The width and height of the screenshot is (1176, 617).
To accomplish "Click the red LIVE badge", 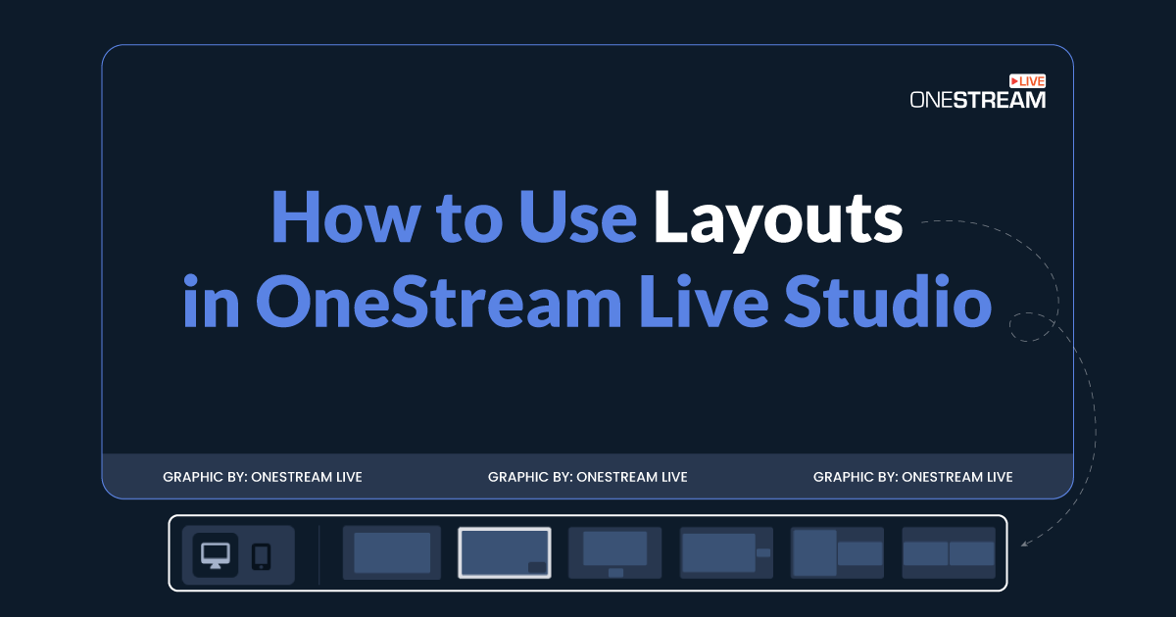I will tap(1029, 81).
